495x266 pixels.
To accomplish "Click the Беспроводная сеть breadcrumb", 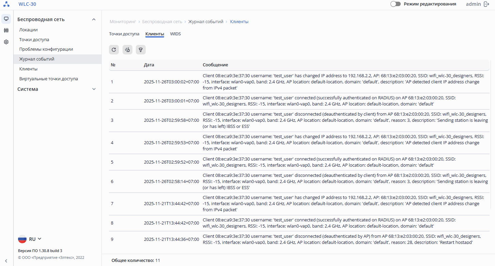I will point(162,22).
